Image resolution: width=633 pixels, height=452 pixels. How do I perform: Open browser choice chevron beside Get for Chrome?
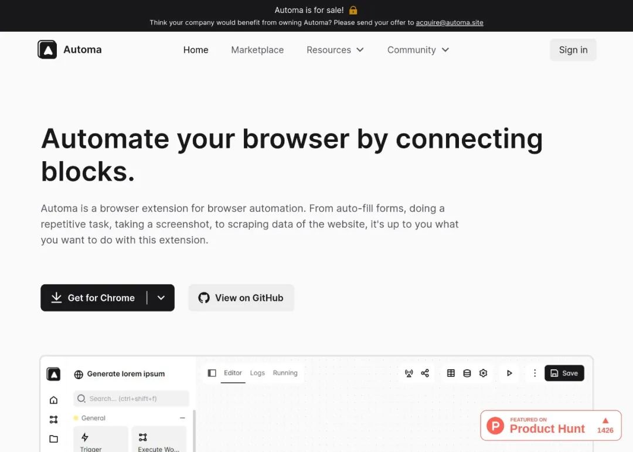coord(161,298)
